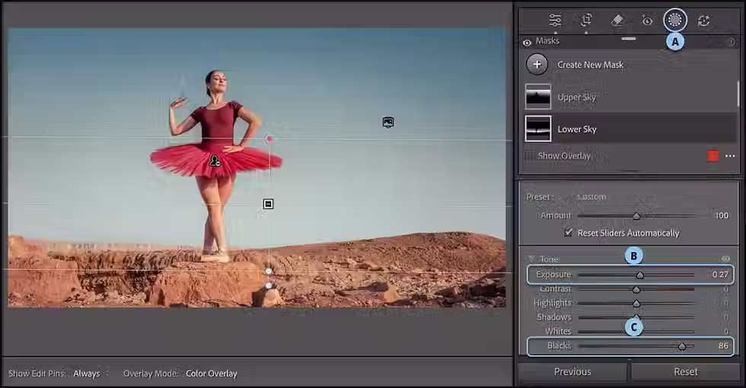Screen dimensions: 746x388
Task: Click the subtract mask square pin
Action: [268, 204]
